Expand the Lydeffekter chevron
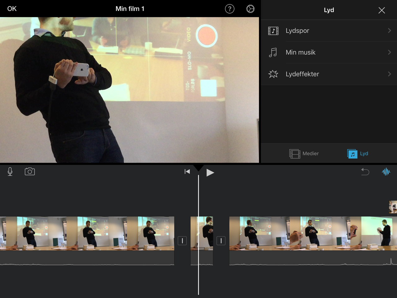 pos(389,74)
